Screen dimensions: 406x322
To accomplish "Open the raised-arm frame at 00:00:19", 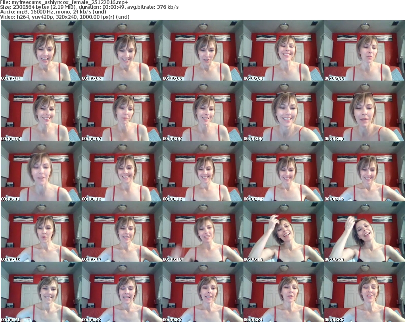I will click(x=283, y=231).
